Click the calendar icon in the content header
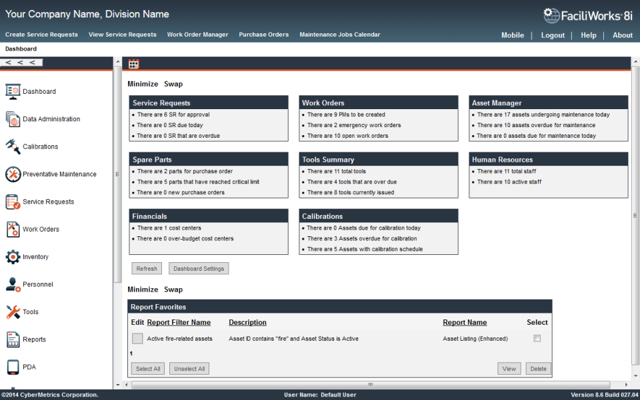Image resolution: width=640 pixels, height=400 pixels. point(133,64)
